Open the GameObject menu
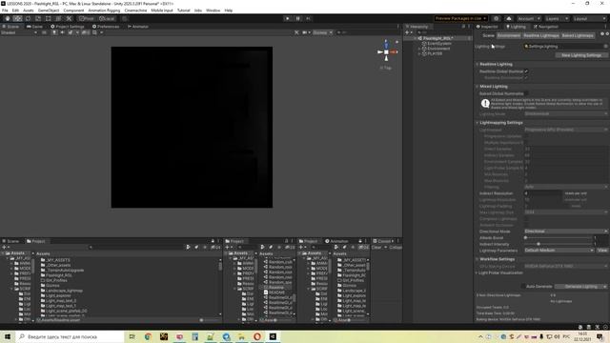This screenshot has width=610, height=343. tap(49, 10)
